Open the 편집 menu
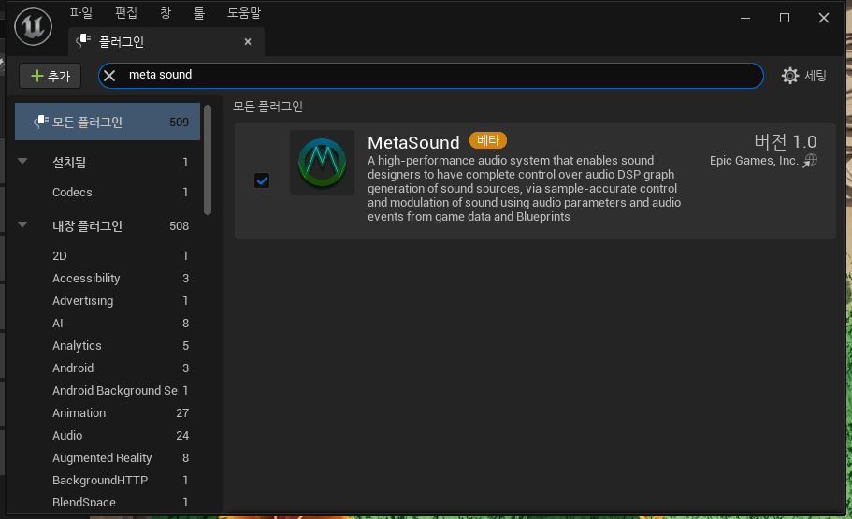 [x=126, y=13]
